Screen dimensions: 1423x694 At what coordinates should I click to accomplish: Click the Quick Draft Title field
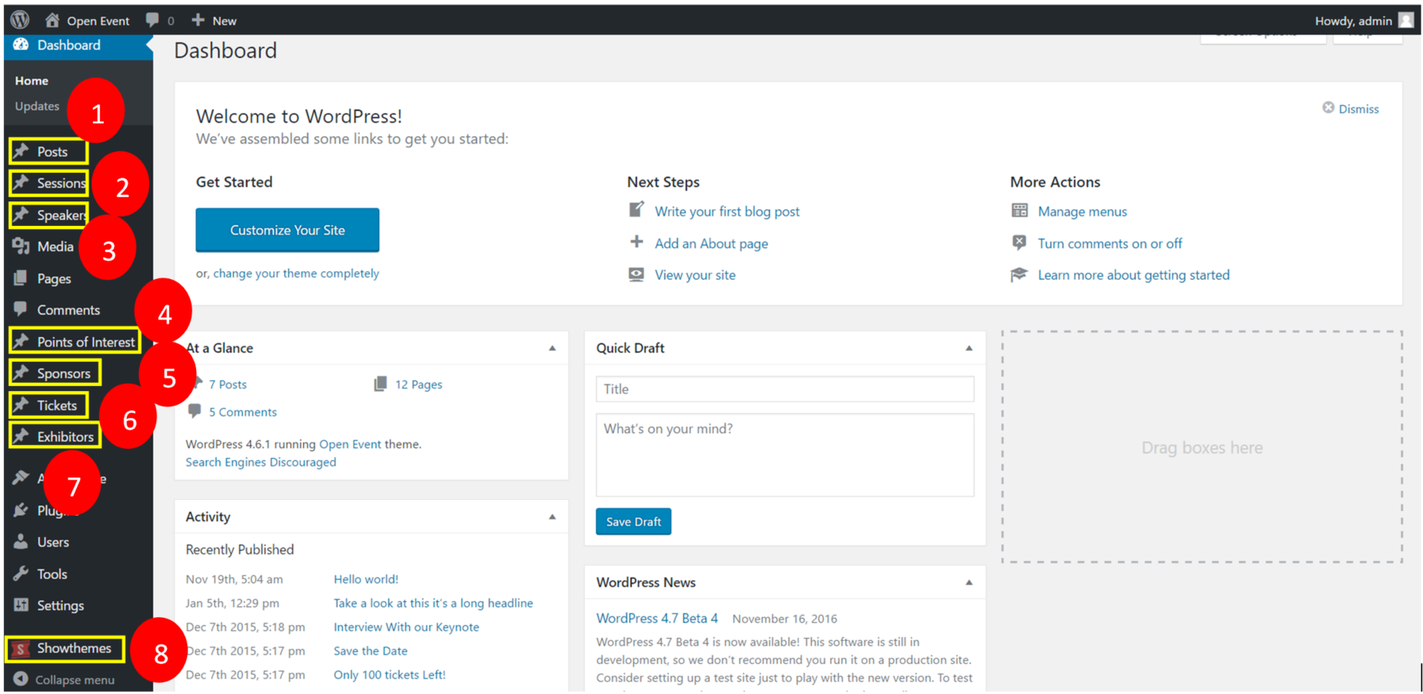pos(785,389)
